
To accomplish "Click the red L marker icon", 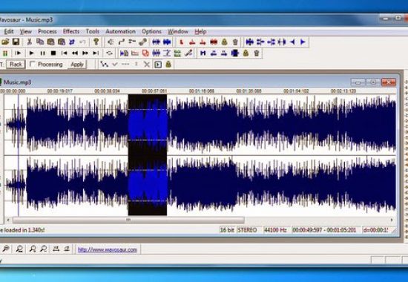I will pos(182,42).
